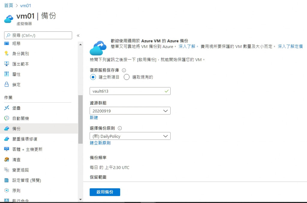Click the 客體 + 主機更新 monitor icon
Screen dimensions: 307x203
pos(7,149)
